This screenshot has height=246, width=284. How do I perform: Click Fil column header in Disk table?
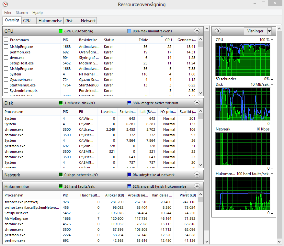[x=87, y=112]
